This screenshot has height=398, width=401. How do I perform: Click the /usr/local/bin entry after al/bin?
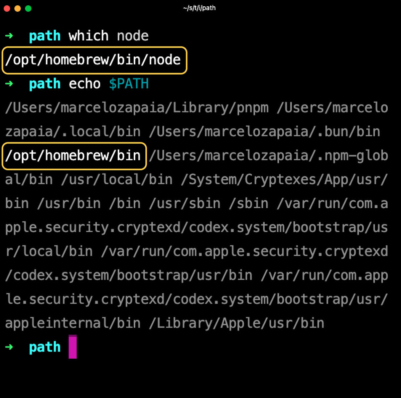click(x=117, y=180)
